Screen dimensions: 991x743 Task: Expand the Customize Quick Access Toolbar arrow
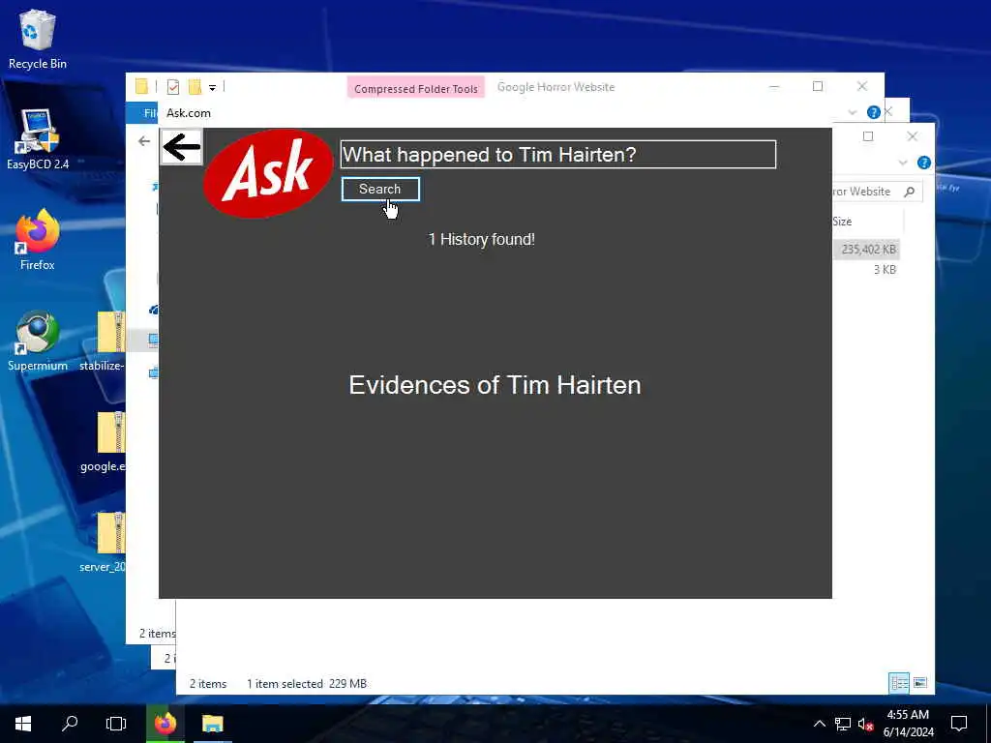pyautogui.click(x=212, y=87)
